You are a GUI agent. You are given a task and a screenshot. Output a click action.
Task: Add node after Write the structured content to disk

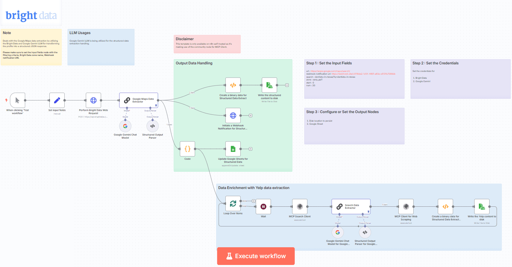(x=287, y=85)
